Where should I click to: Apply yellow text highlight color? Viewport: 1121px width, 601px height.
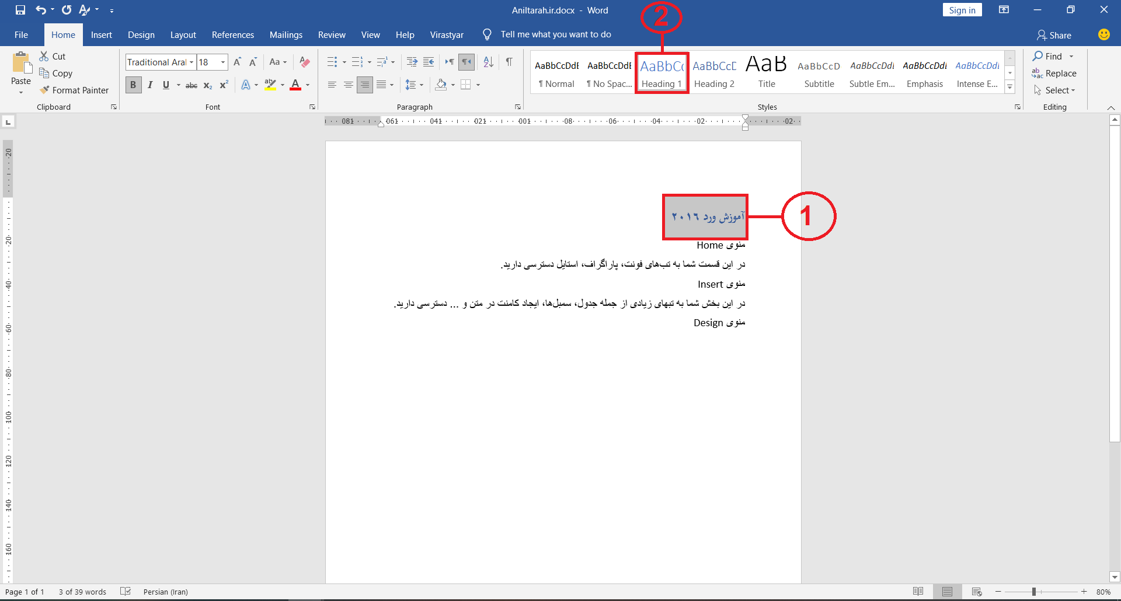(270, 85)
